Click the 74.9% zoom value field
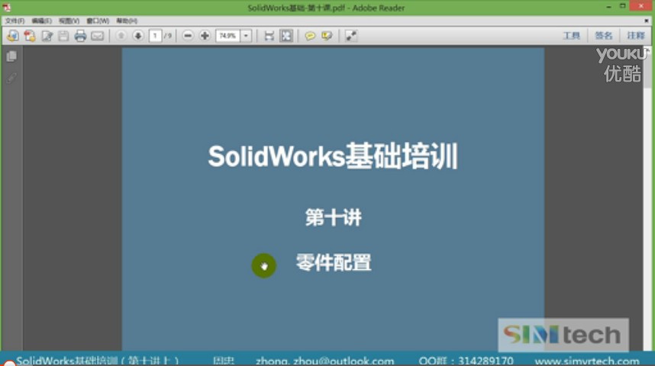The height and width of the screenshot is (366, 655). click(x=227, y=36)
